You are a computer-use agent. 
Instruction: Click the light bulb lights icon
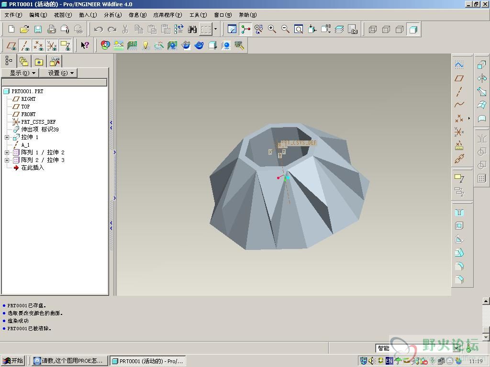click(x=145, y=45)
